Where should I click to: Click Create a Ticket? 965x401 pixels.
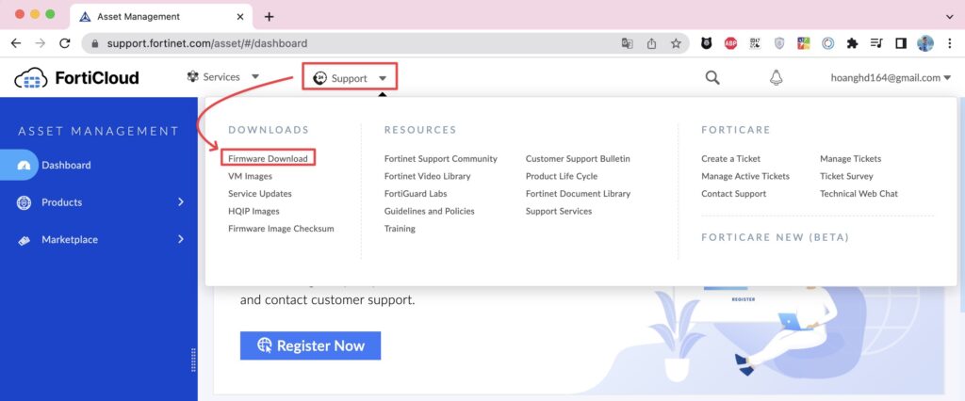click(730, 159)
